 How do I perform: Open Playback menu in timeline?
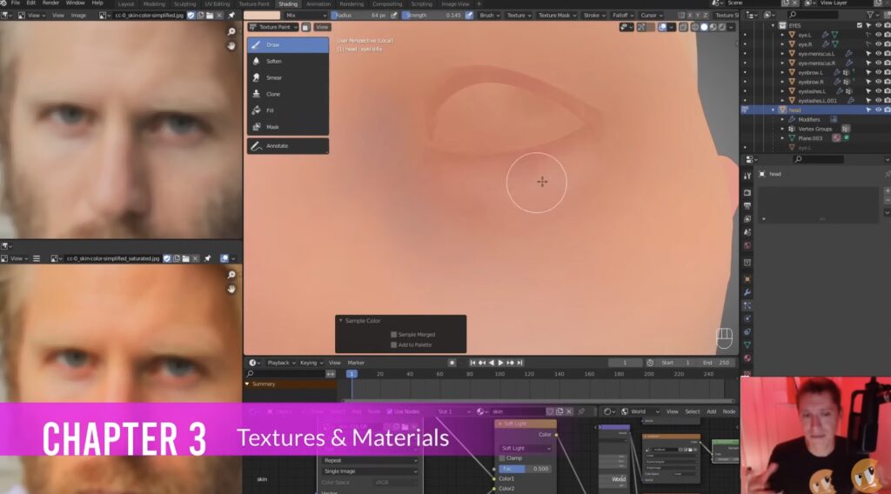[281, 363]
